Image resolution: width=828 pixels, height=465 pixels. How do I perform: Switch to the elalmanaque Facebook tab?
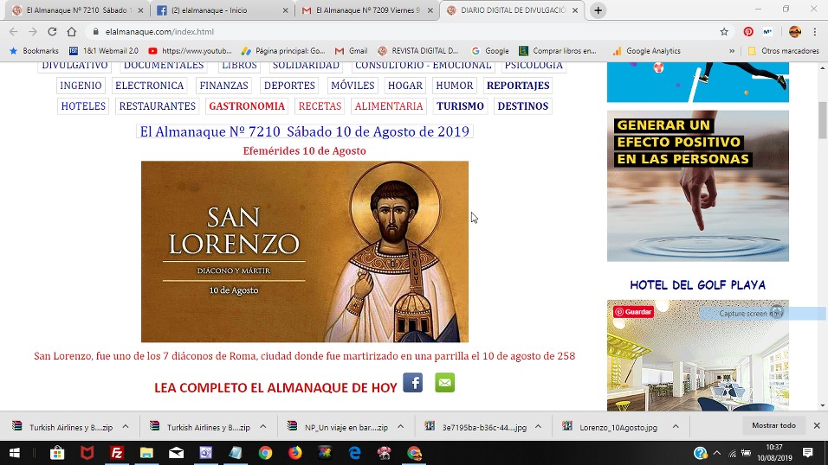(x=222, y=10)
